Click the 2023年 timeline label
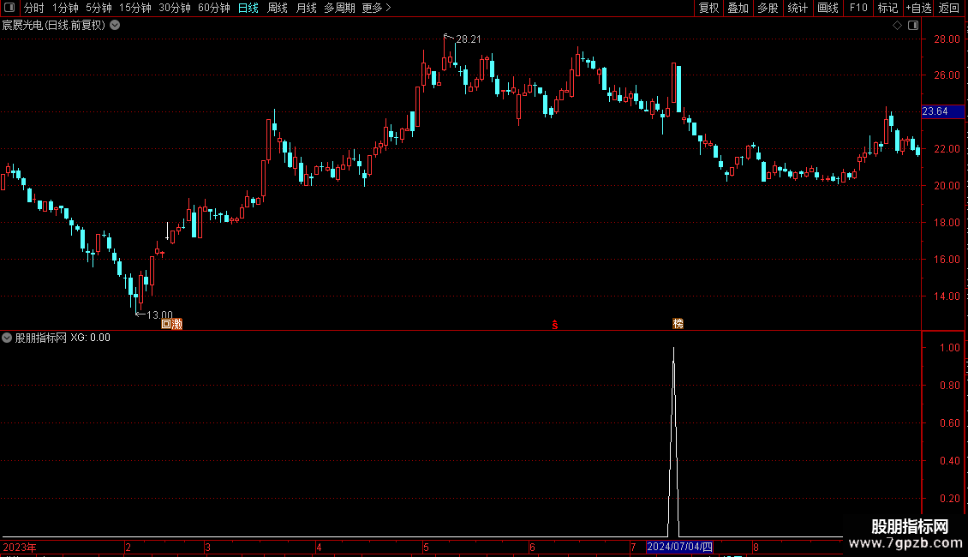968x557 pixels. tap(20, 547)
